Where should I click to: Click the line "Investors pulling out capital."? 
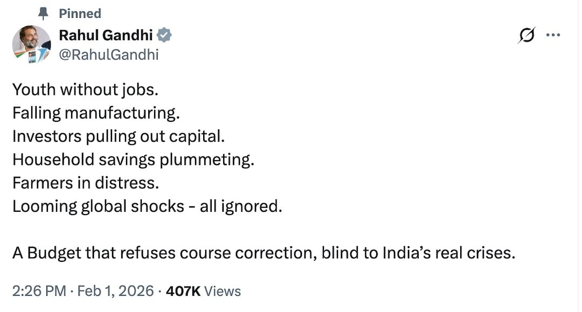pos(118,136)
